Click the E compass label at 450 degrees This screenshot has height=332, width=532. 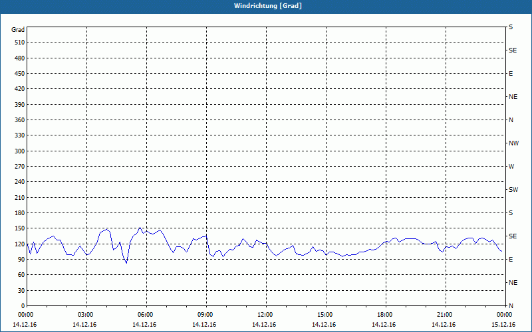click(511, 74)
